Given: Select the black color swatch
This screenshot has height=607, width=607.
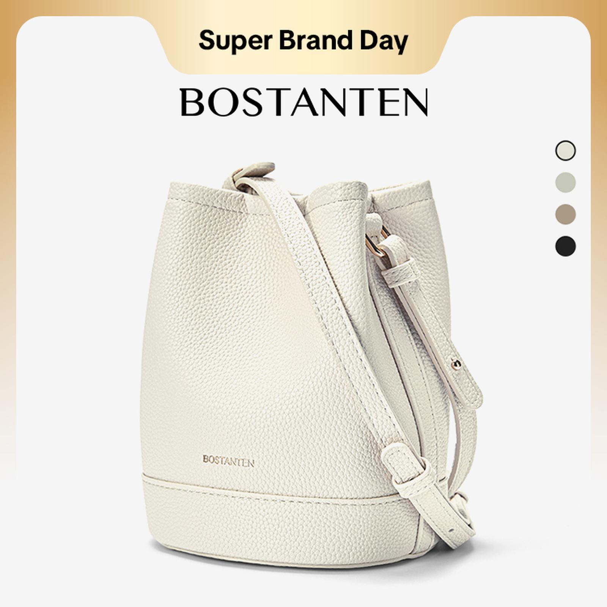Looking at the screenshot, I should click(565, 246).
